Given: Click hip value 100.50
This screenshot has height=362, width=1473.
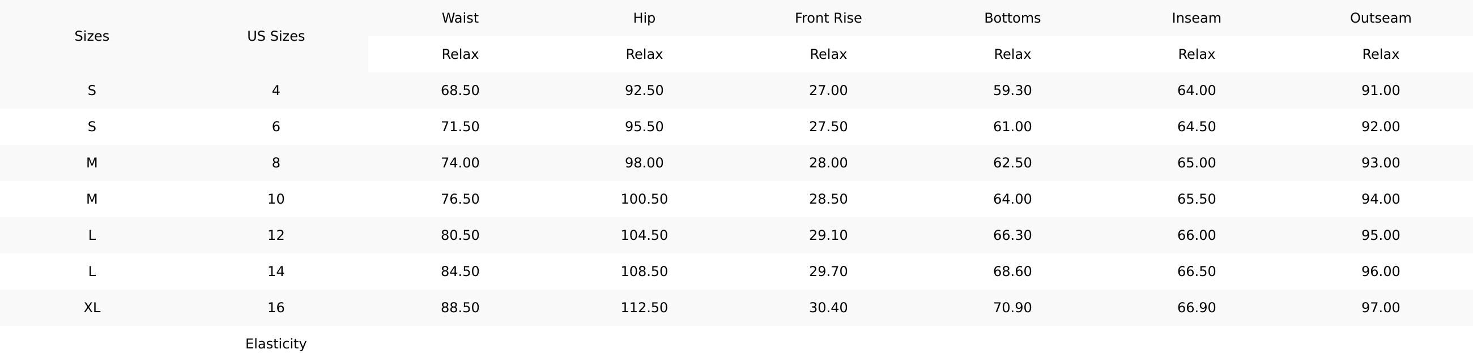Looking at the screenshot, I should point(644,199).
